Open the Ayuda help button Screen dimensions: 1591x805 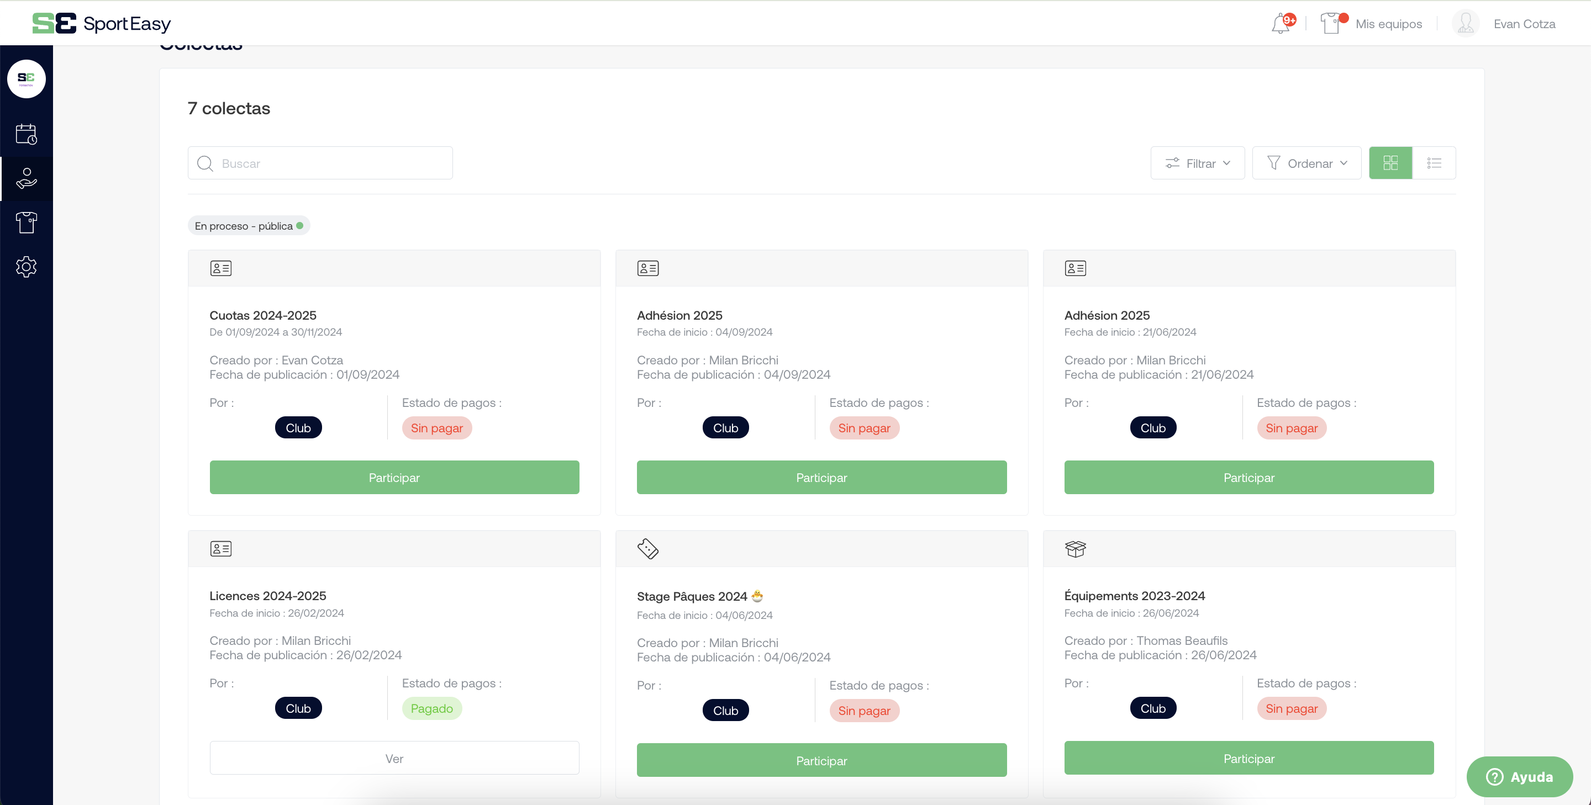tap(1519, 777)
